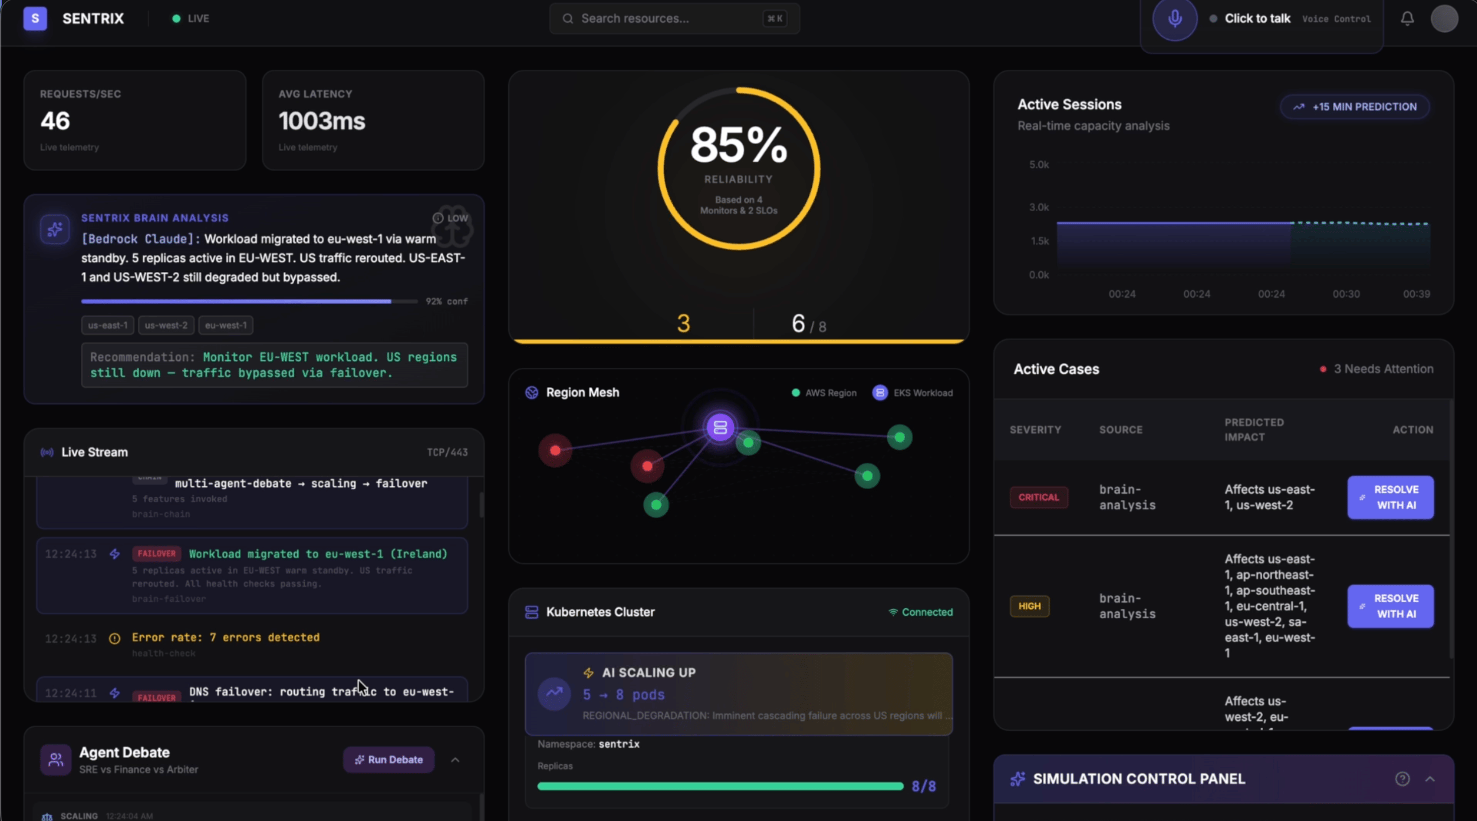Click Resolve With AI for critical case
Viewport: 1477px width, 821px height.
tap(1390, 497)
